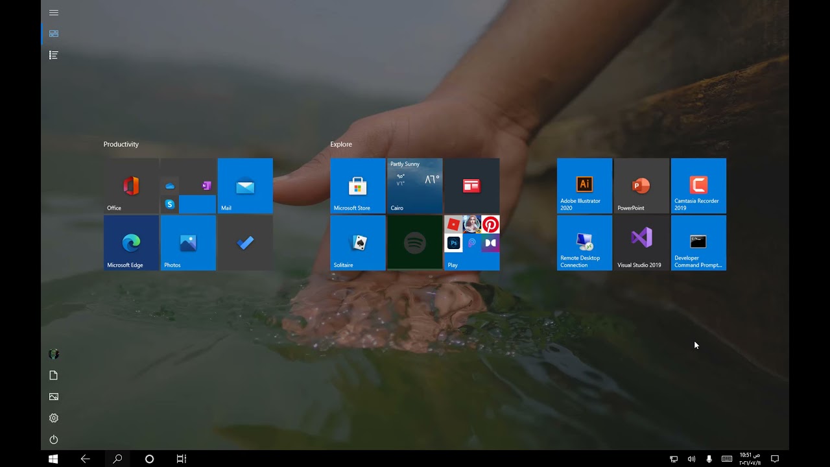Launch the PowerPoint tile

click(x=642, y=186)
